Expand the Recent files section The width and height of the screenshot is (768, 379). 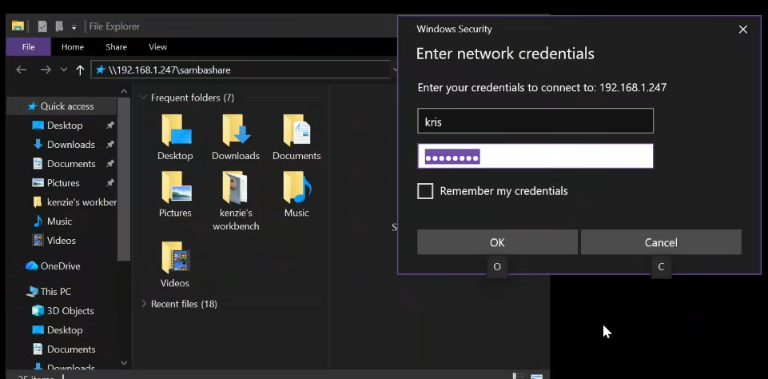144,304
